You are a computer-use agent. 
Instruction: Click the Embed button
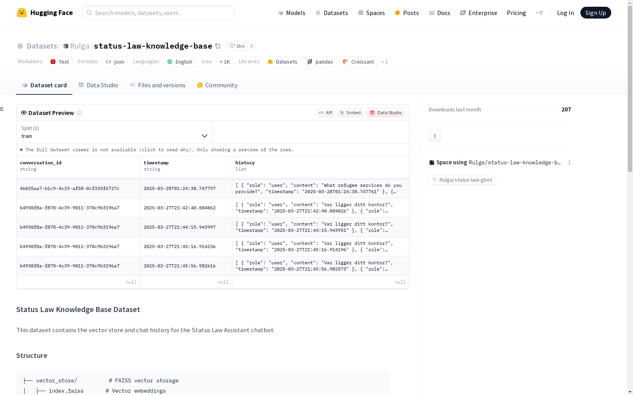pyautogui.click(x=350, y=113)
